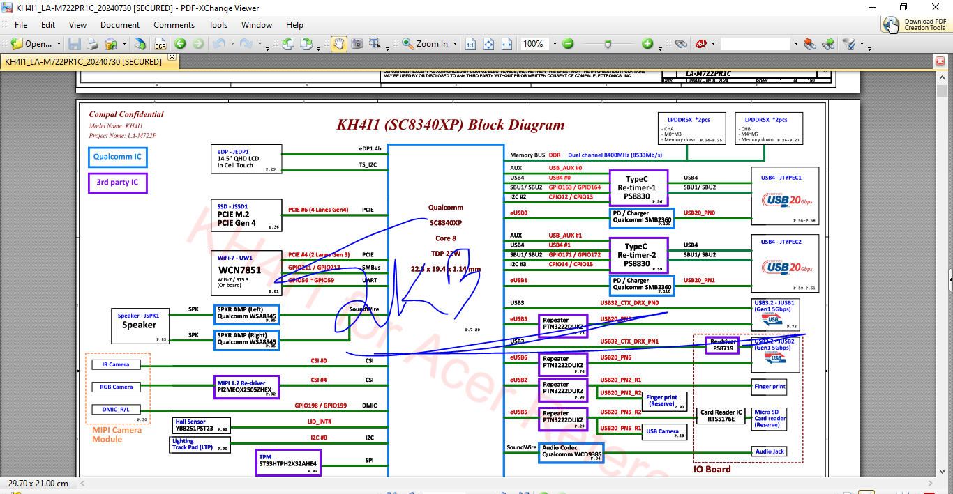Click the green minus zoom out button

(x=568, y=43)
